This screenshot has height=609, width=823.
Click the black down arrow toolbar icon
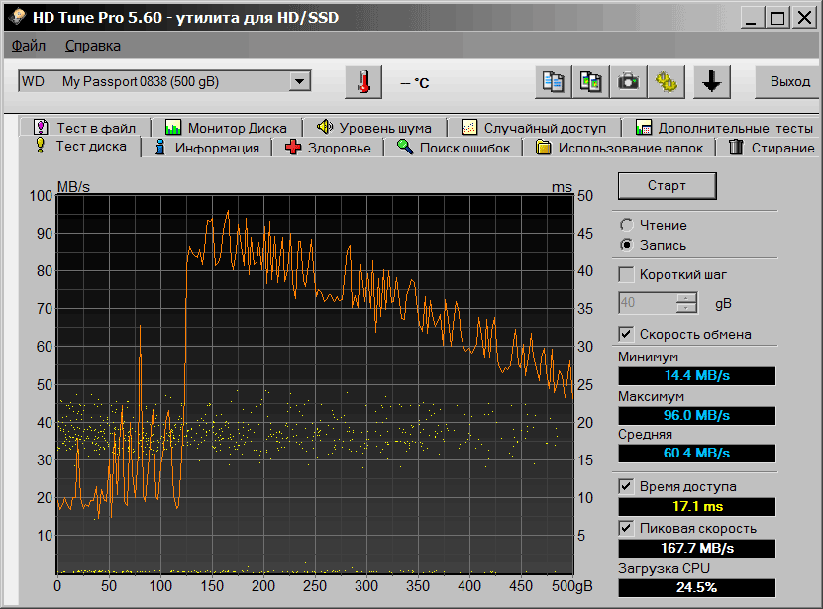click(x=710, y=82)
